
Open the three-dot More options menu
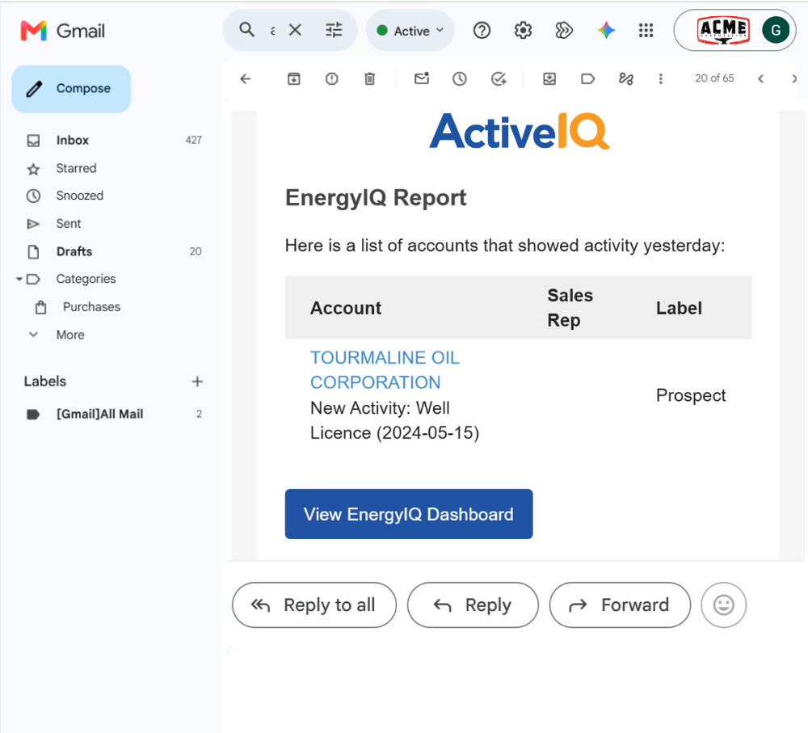pos(661,79)
